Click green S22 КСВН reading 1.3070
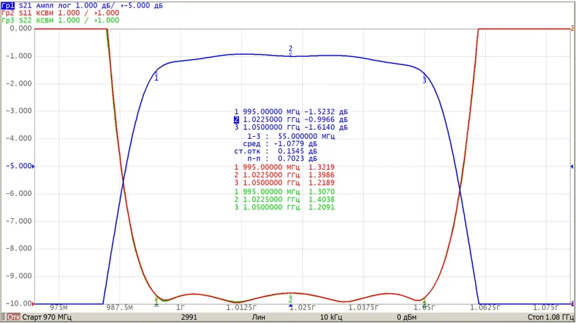The height and width of the screenshot is (323, 576). (x=321, y=192)
